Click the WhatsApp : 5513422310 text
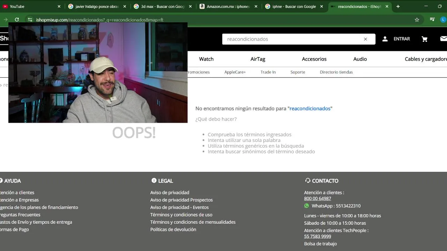Viewport: 447px width, 251px height. tap(336, 206)
